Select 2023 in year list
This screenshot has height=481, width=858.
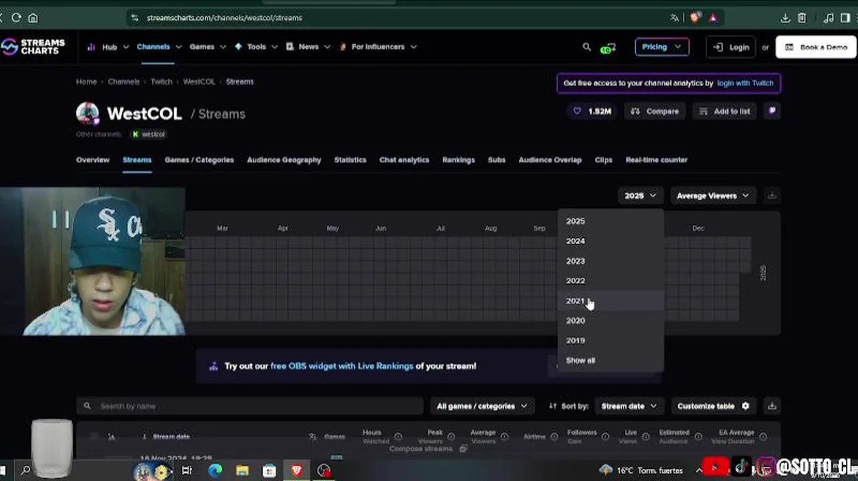(611, 261)
